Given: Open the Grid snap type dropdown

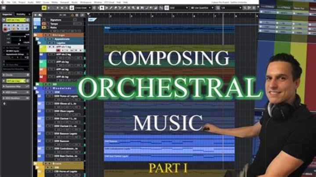Looking at the screenshot, I should click(179, 8).
